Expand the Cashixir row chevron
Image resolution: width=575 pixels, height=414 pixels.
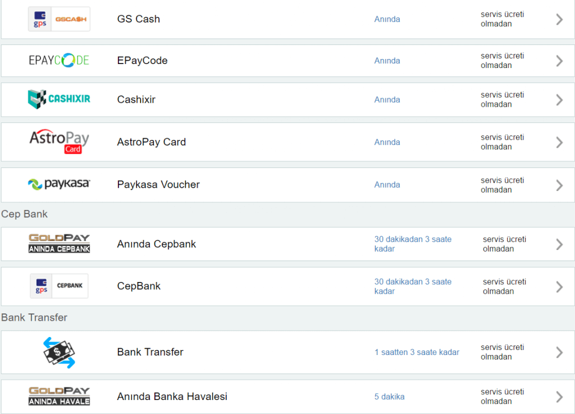559,100
